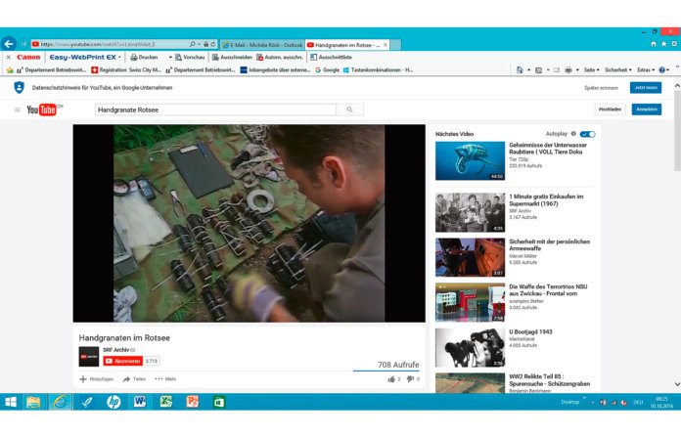681x437 pixels.
Task: Click the browser forward arrow button
Action: click(23, 44)
